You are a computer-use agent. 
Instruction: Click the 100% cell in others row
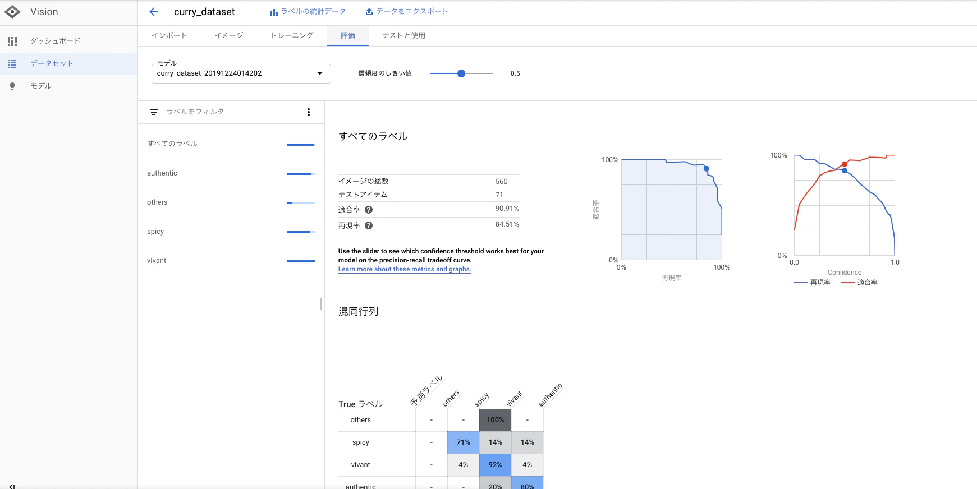tap(495, 420)
